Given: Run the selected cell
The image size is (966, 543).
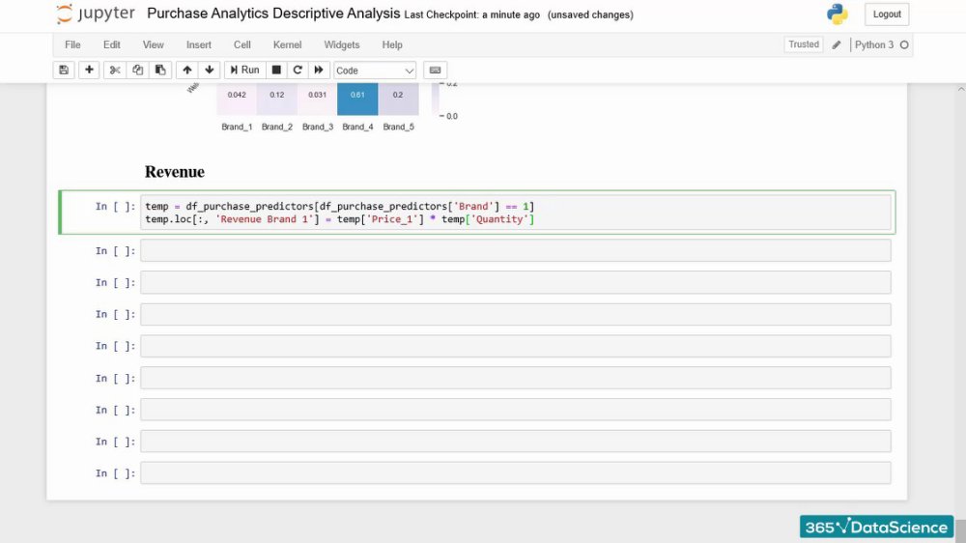Looking at the screenshot, I should [244, 71].
